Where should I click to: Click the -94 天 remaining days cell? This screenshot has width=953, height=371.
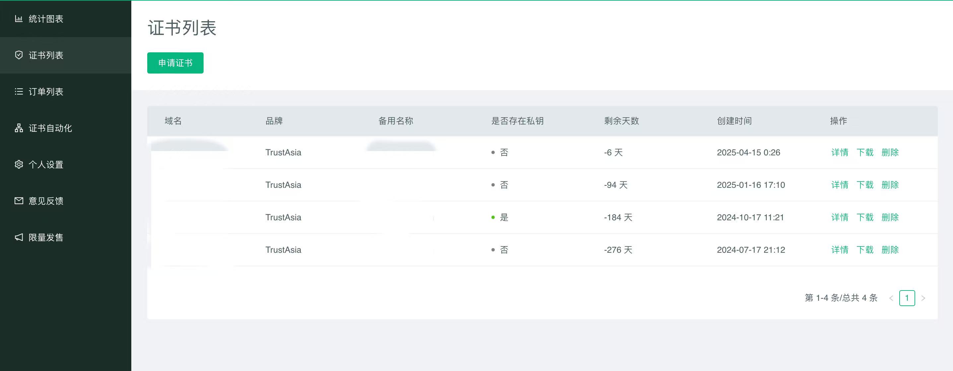point(616,185)
